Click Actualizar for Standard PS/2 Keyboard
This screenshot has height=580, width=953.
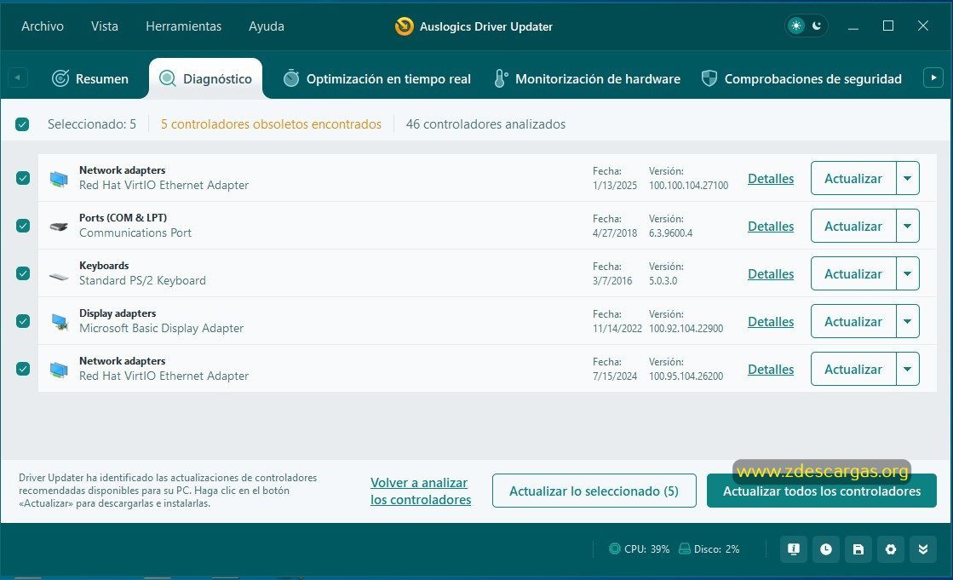click(853, 273)
